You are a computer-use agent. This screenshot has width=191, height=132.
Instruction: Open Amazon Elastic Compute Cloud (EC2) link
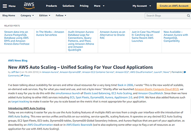pyautogui.click(x=156, y=89)
